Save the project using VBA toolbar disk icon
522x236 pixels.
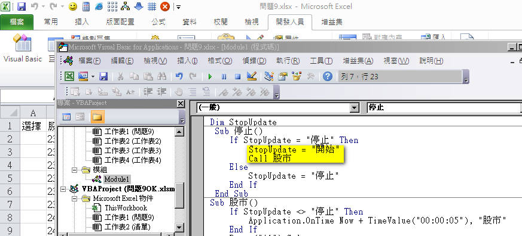click(103, 77)
